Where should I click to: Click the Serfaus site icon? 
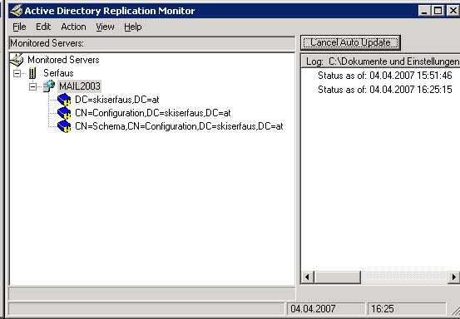point(32,73)
